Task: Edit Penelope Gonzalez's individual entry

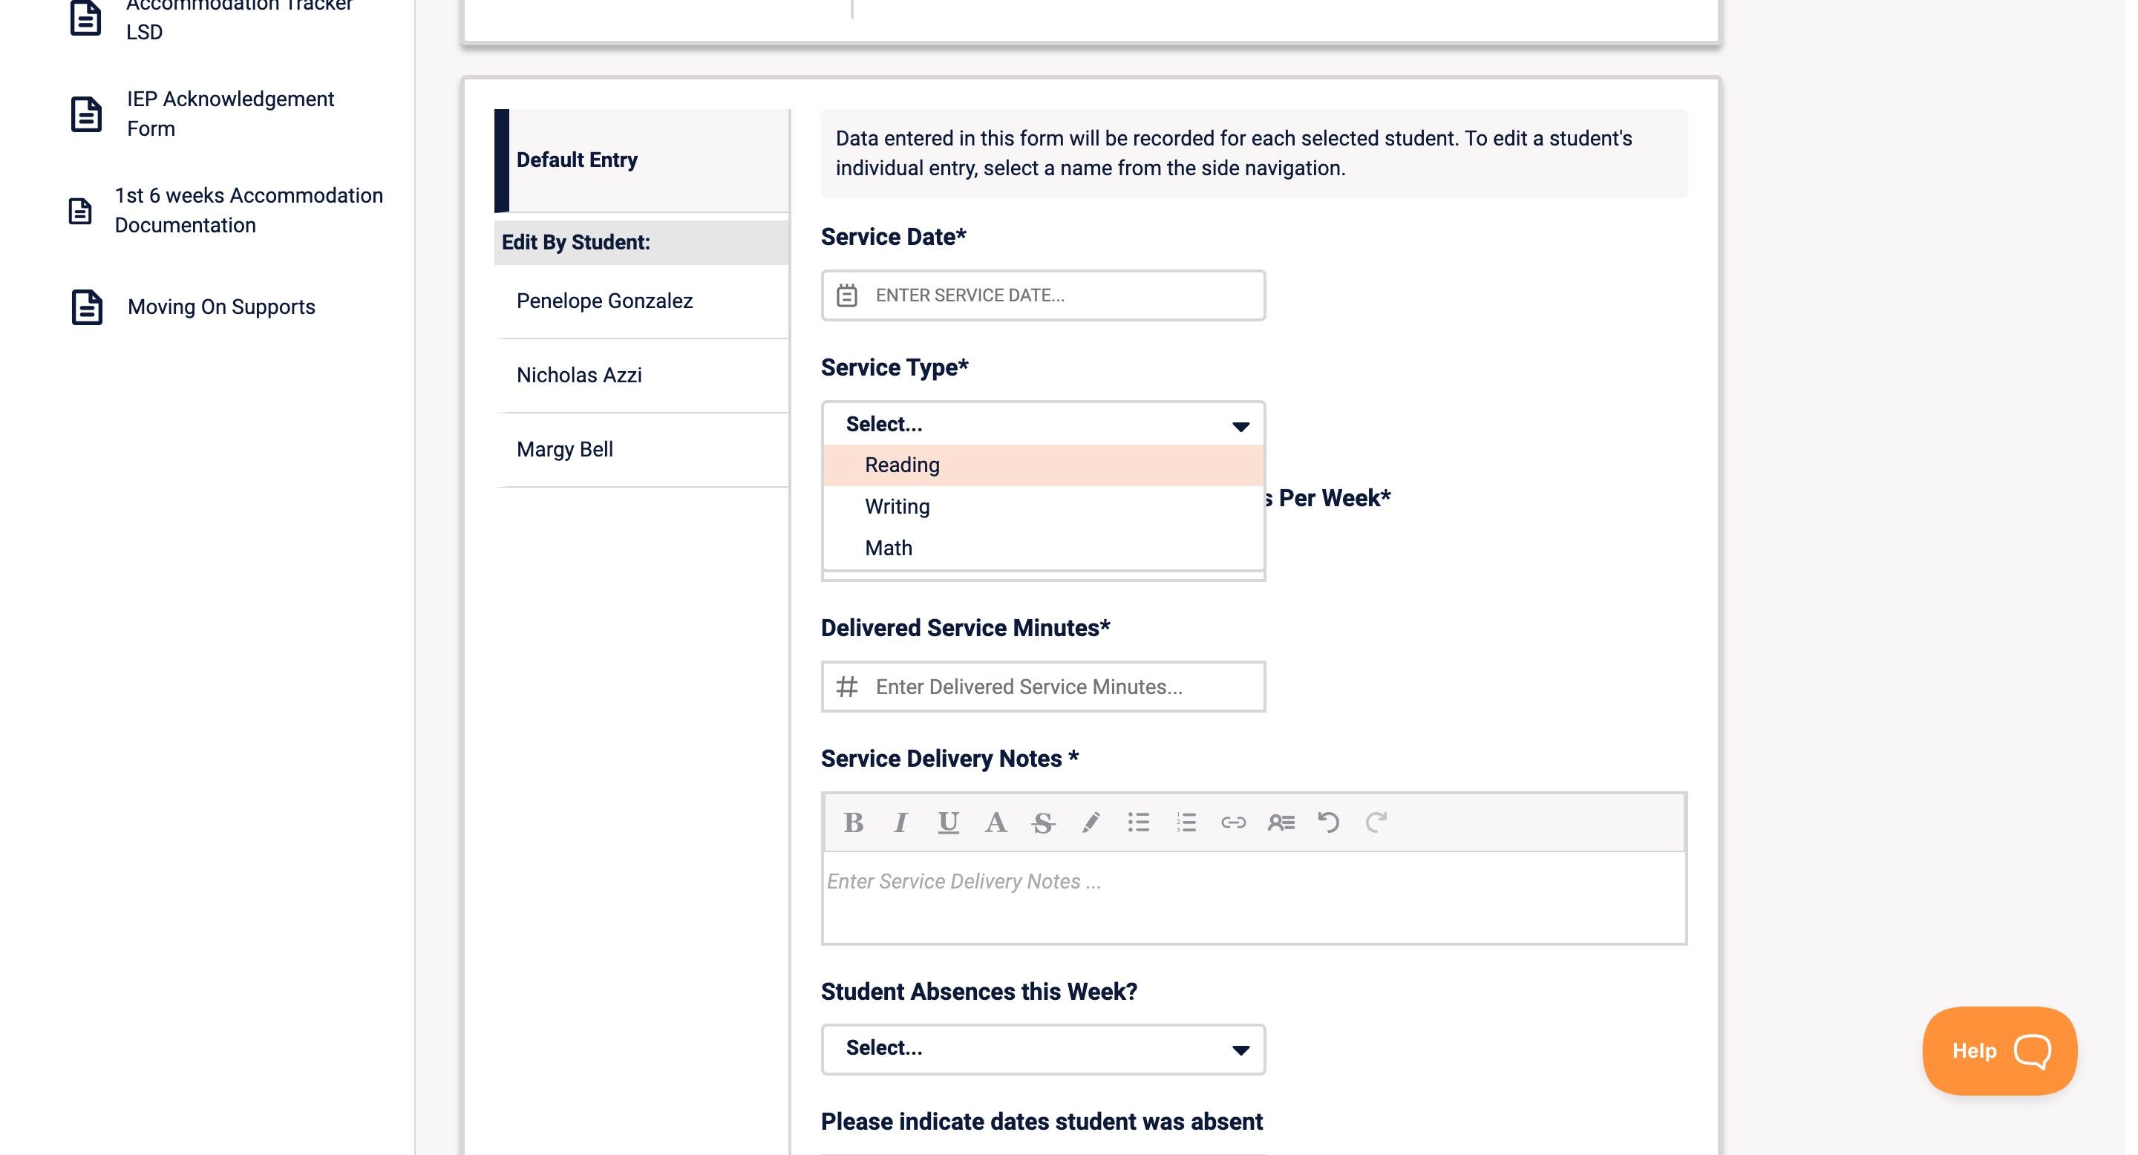Action: tap(604, 301)
